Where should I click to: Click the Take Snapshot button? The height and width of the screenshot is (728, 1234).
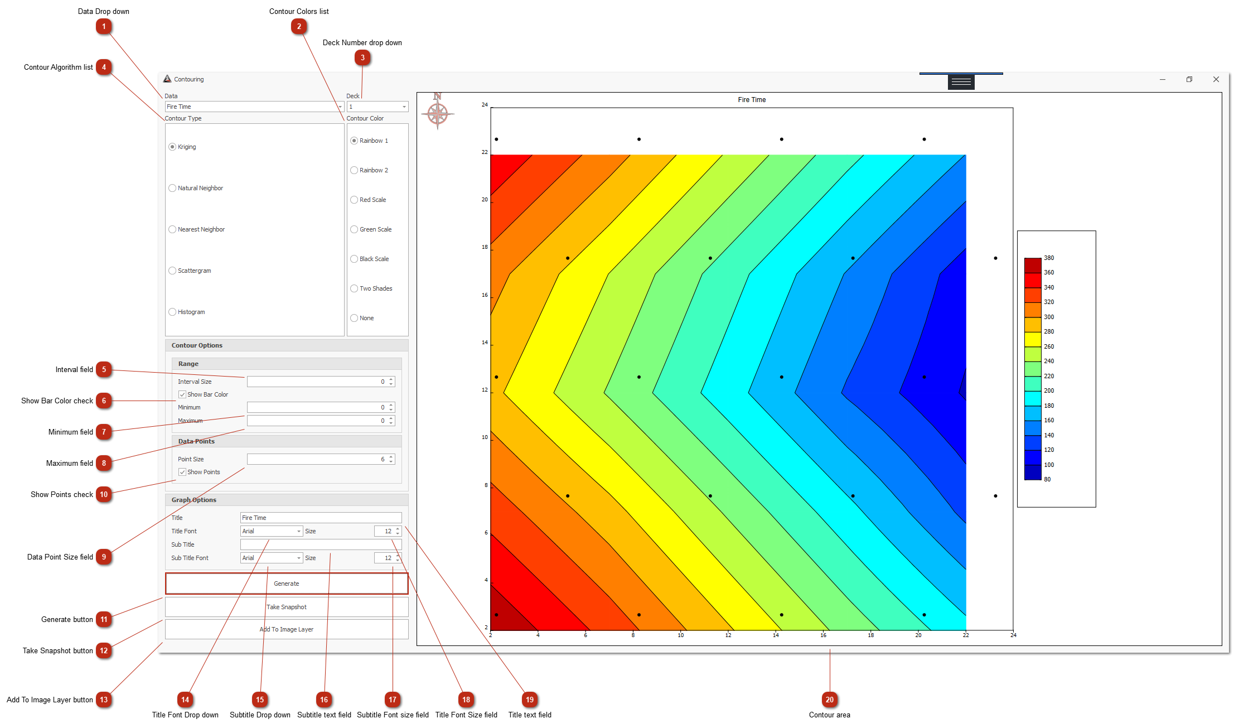point(287,608)
